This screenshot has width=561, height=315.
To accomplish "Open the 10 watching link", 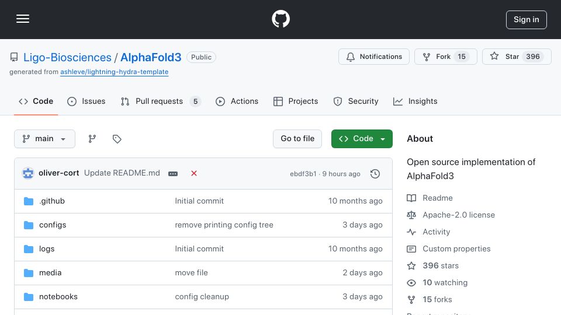I will pyautogui.click(x=437, y=283).
